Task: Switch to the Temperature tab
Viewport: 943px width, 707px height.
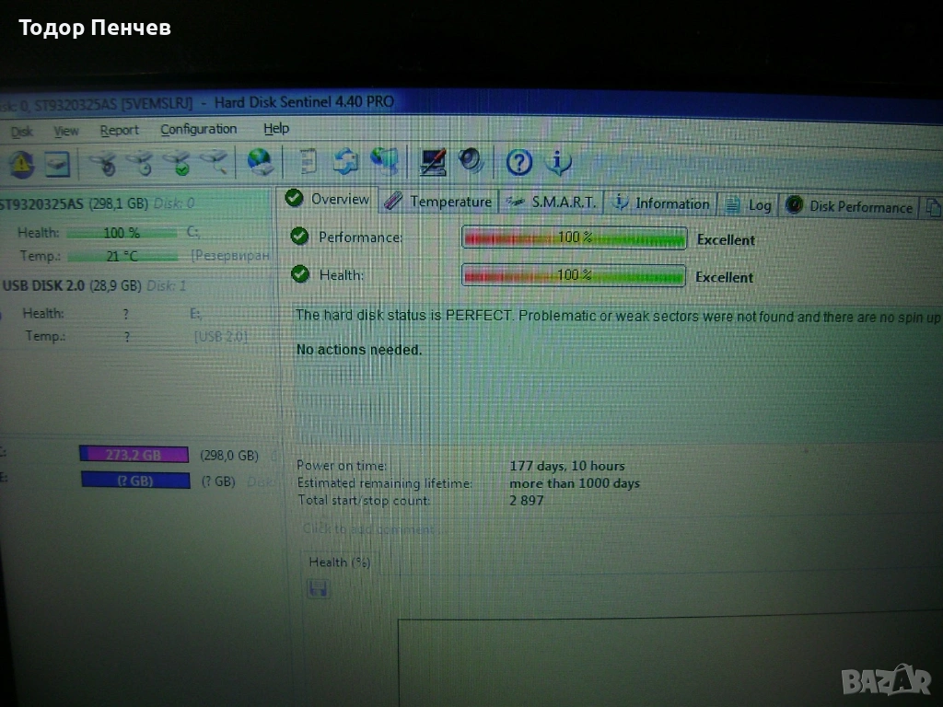Action: pos(439,202)
